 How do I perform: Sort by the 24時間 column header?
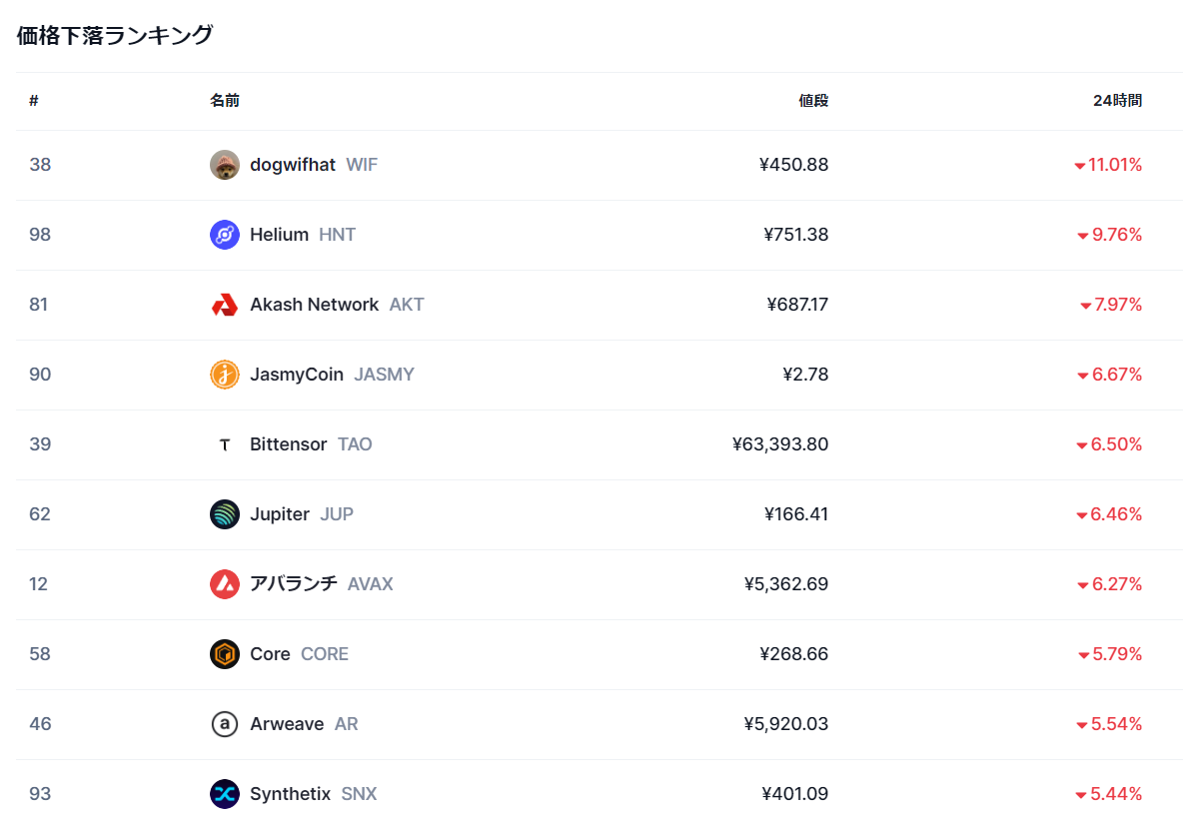pyautogui.click(x=1117, y=101)
